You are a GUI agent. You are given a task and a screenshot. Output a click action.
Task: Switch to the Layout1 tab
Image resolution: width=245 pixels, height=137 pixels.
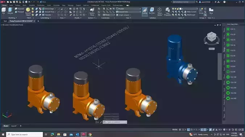[x=14, y=126]
